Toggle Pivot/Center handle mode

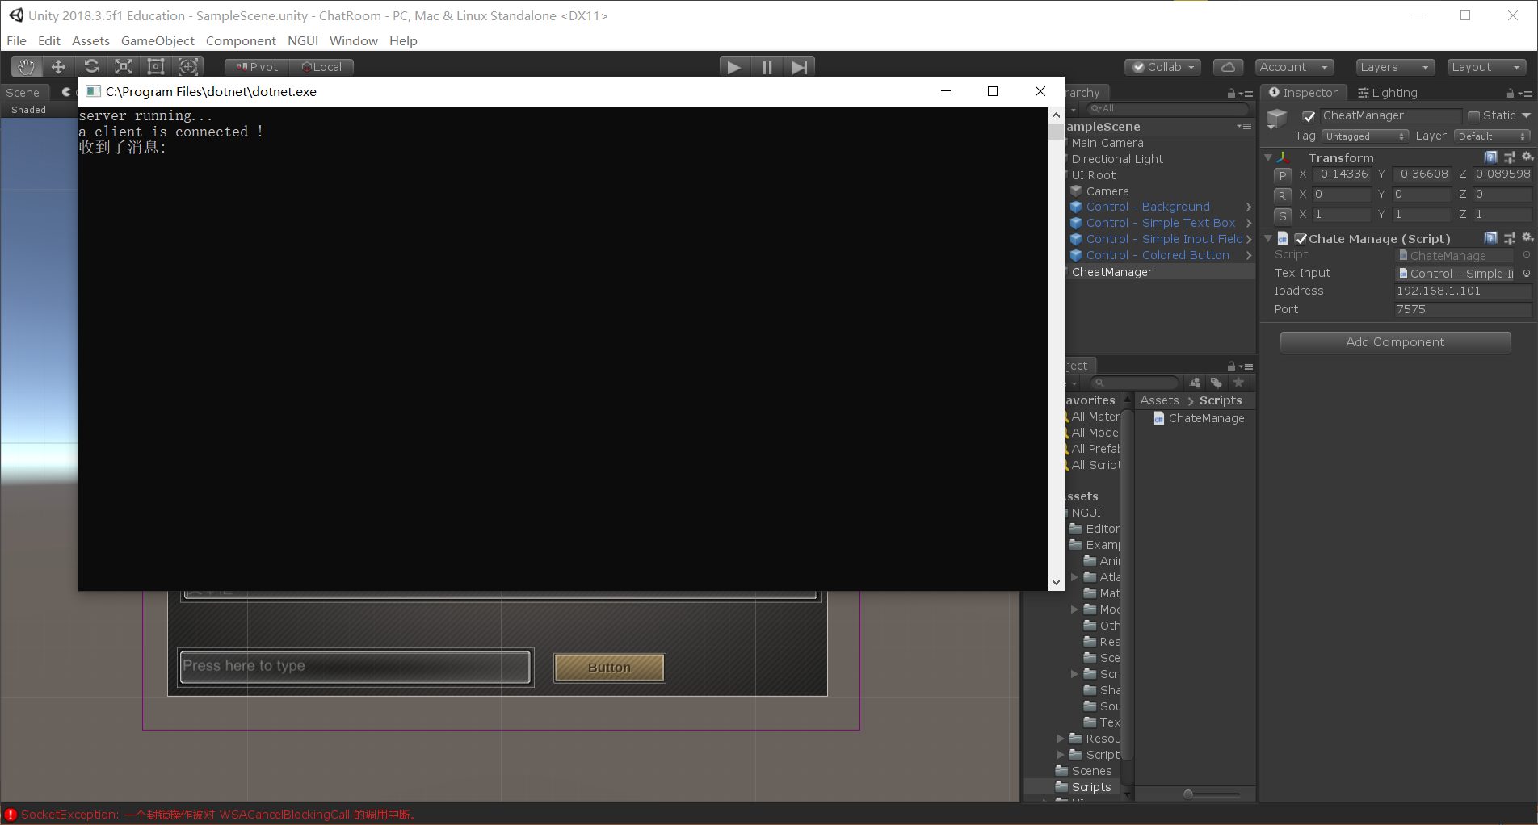tap(257, 67)
